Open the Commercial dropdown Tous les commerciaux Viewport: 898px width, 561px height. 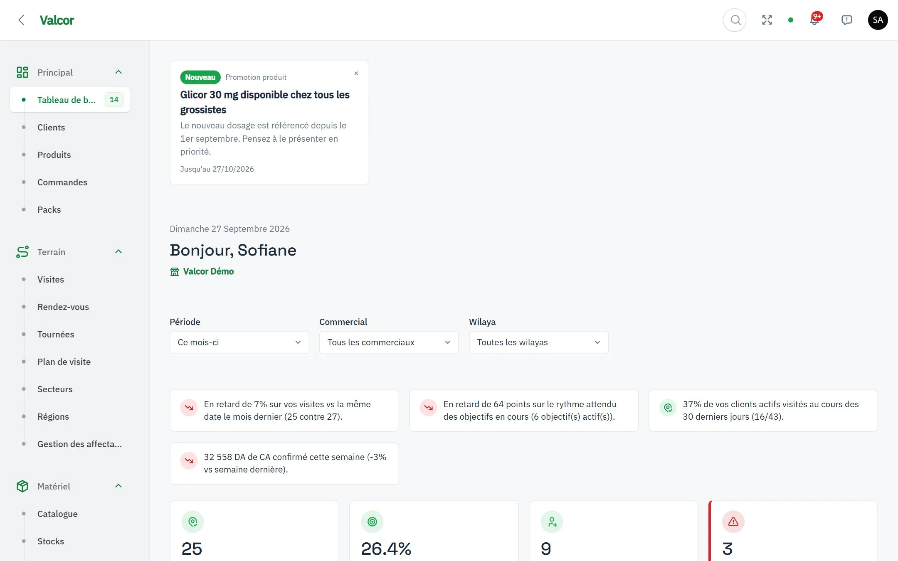click(389, 342)
